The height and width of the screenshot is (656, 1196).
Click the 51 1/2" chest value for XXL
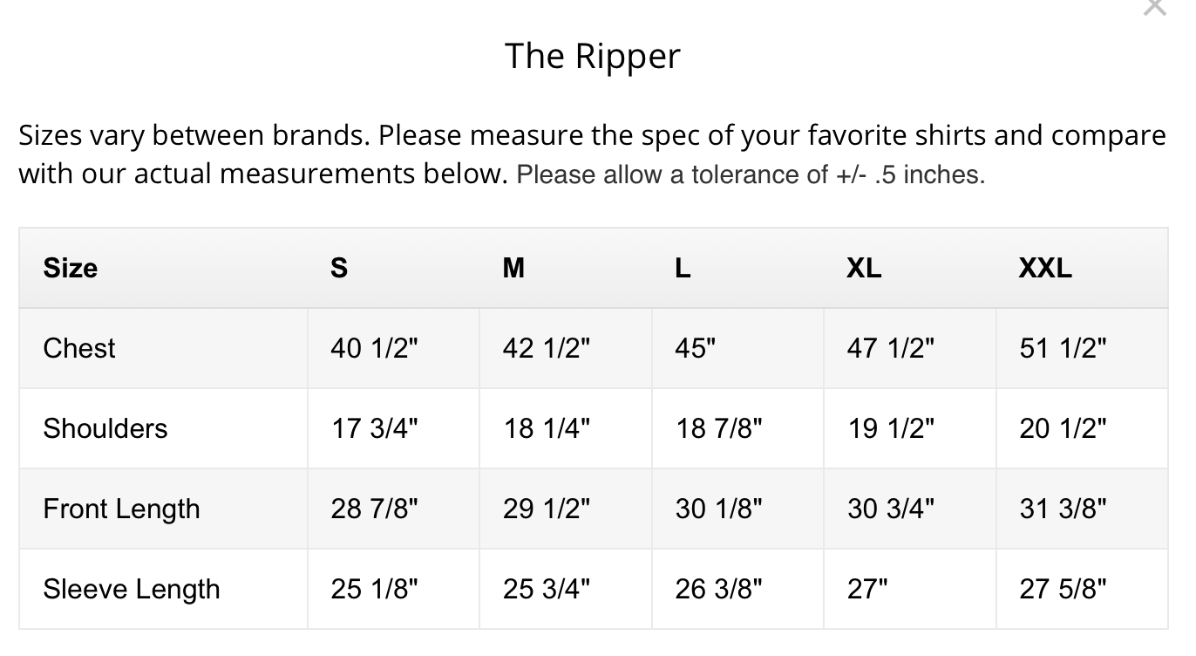coord(1063,348)
